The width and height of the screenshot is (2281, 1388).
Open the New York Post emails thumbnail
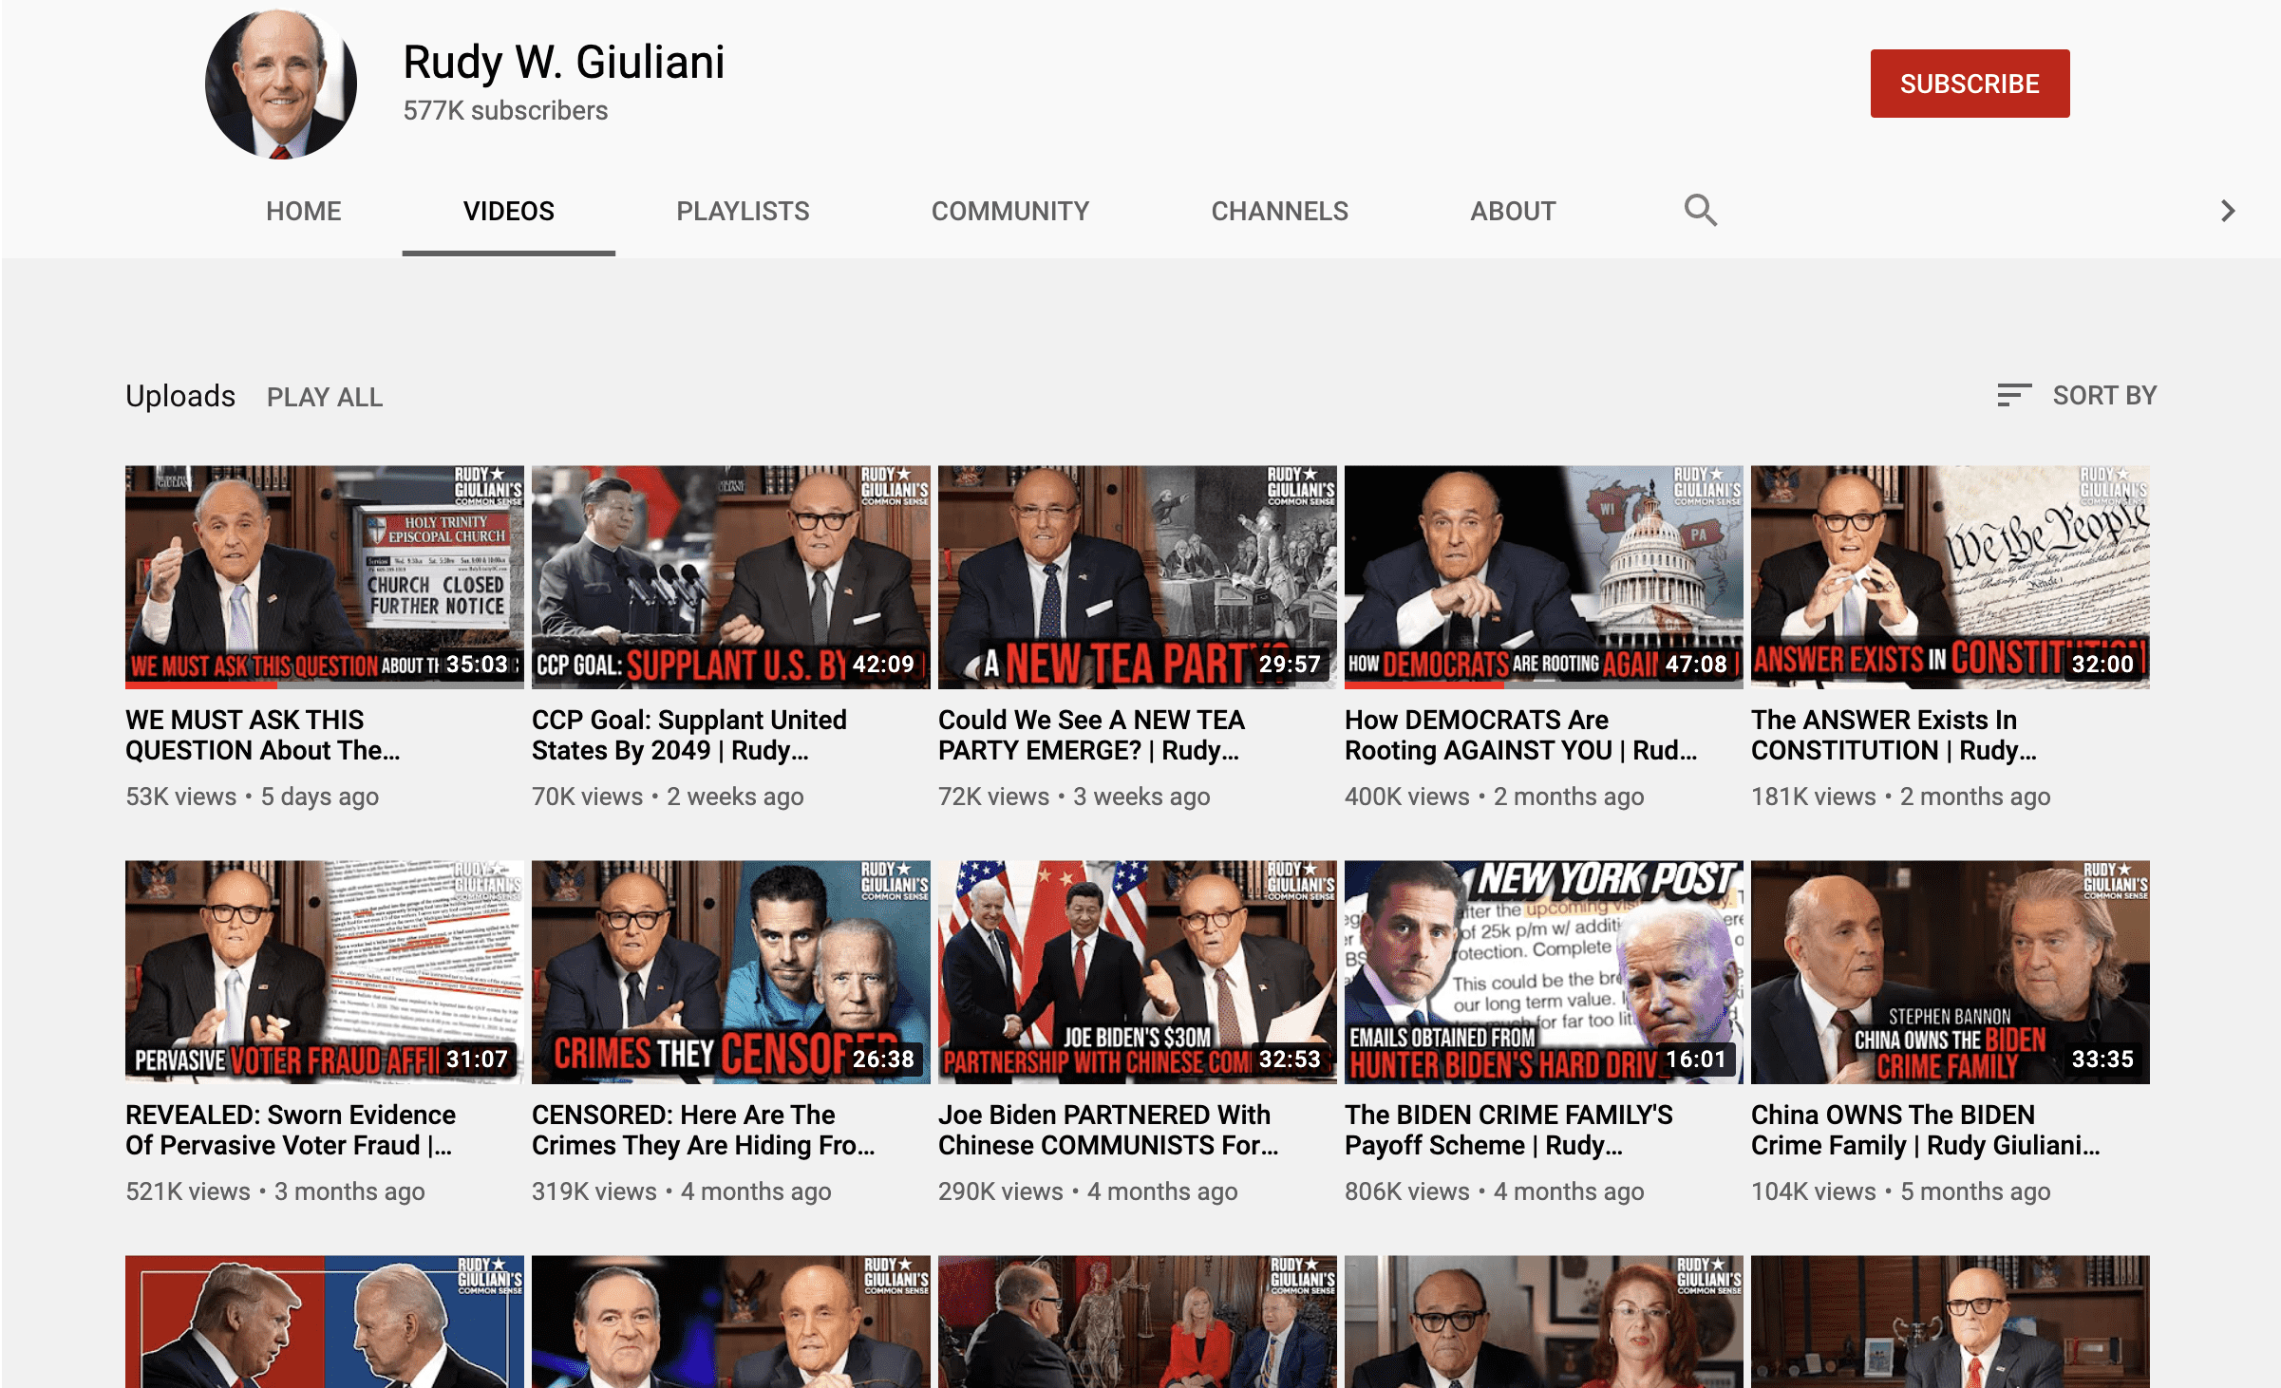1543,971
